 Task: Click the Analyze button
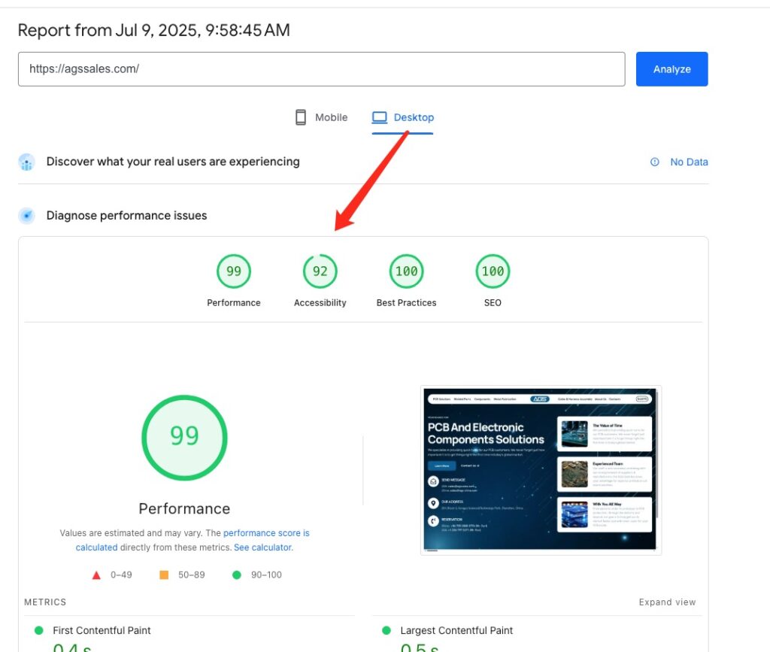pos(671,68)
